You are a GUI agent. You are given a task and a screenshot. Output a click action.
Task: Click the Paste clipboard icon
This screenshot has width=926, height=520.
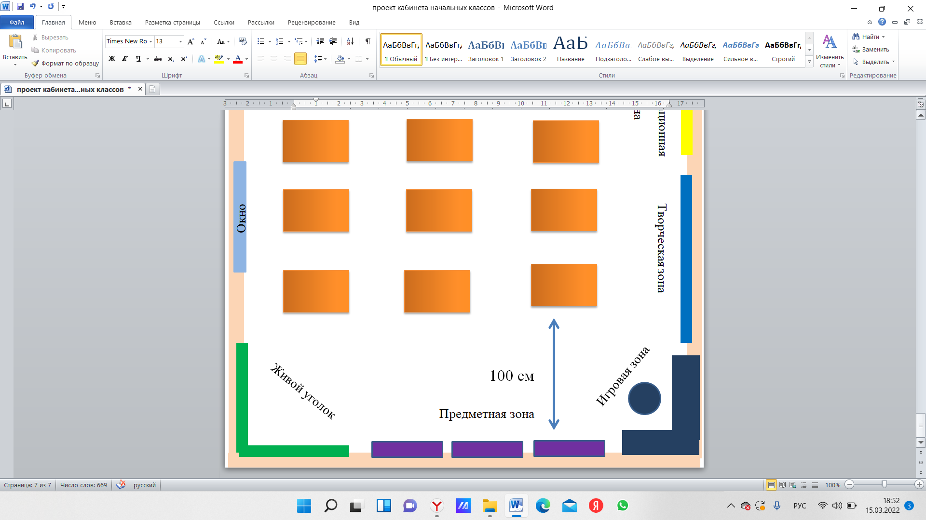click(15, 42)
